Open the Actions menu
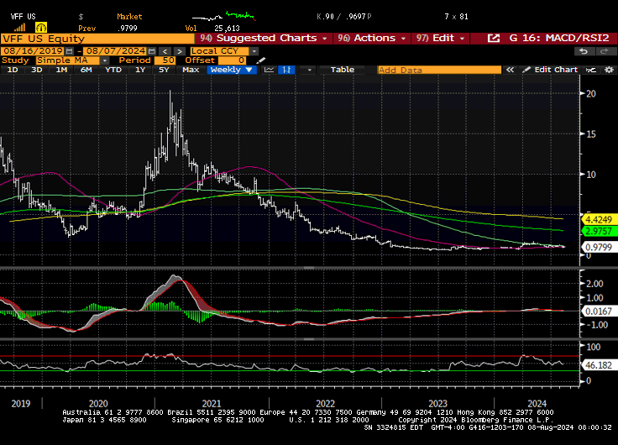Viewport: 618px width, 445px height. (x=372, y=39)
